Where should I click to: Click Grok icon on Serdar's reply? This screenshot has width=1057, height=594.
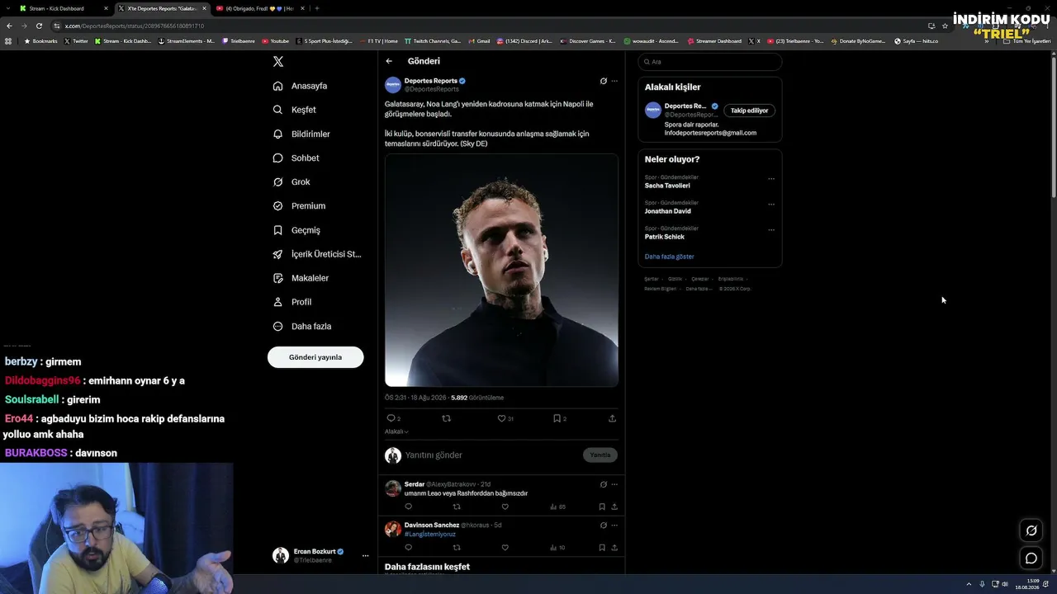(604, 484)
